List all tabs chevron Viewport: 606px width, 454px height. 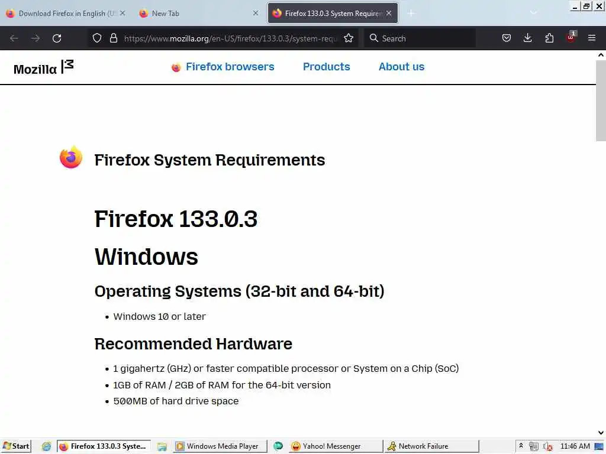pos(533,13)
